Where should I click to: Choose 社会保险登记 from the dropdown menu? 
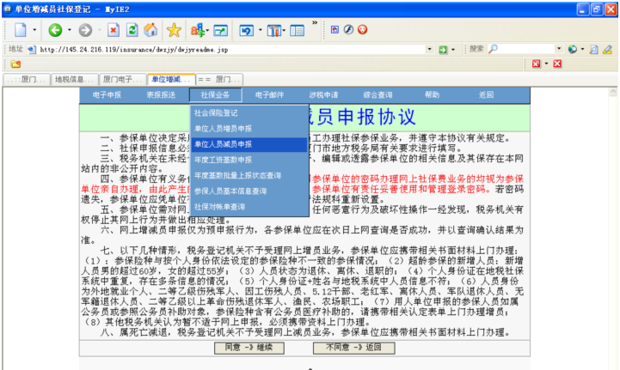tap(249, 113)
